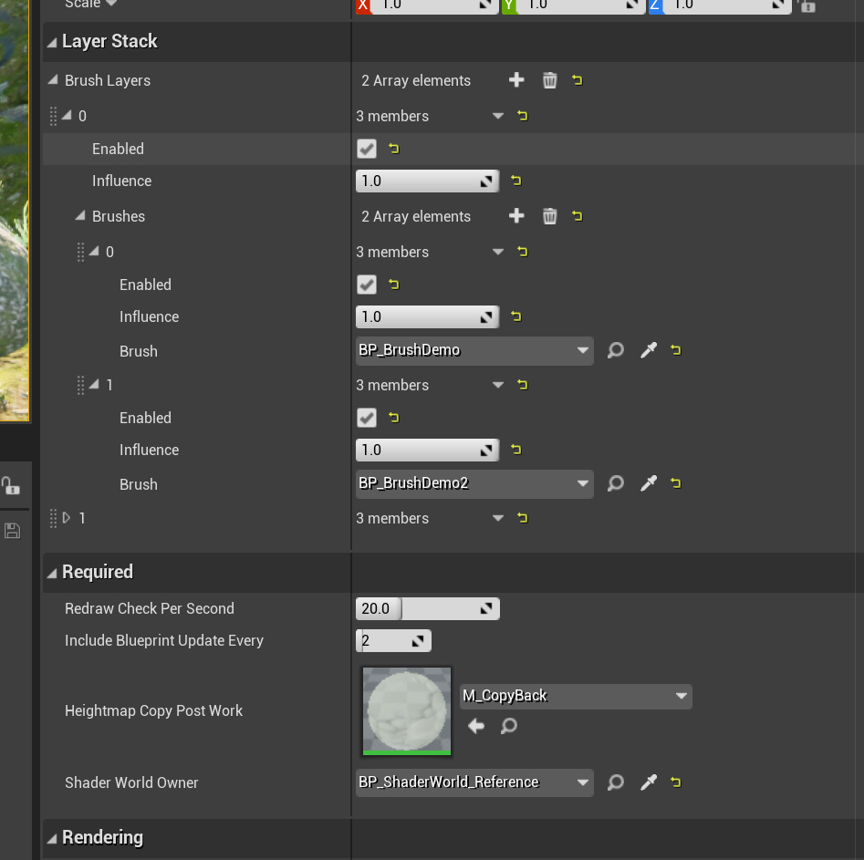Viewport: 864px width, 860px height.
Task: Expand the Rendering category
Action: pos(53,838)
